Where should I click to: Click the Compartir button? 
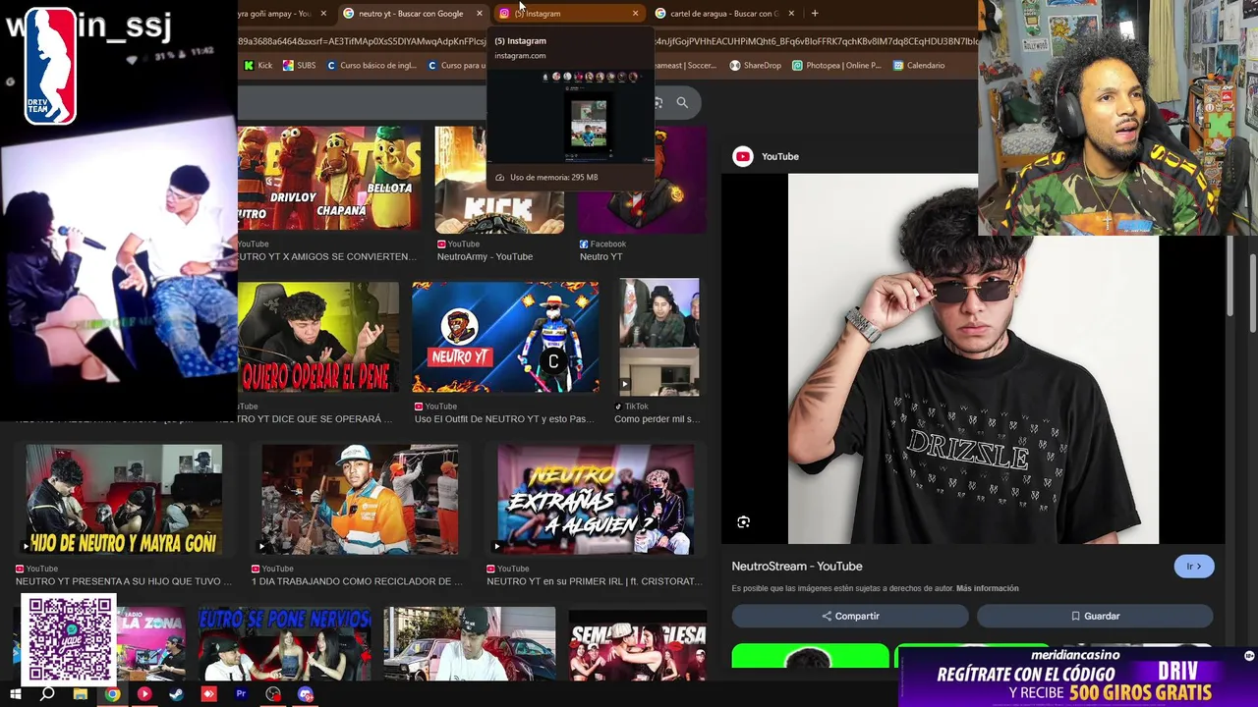click(850, 616)
